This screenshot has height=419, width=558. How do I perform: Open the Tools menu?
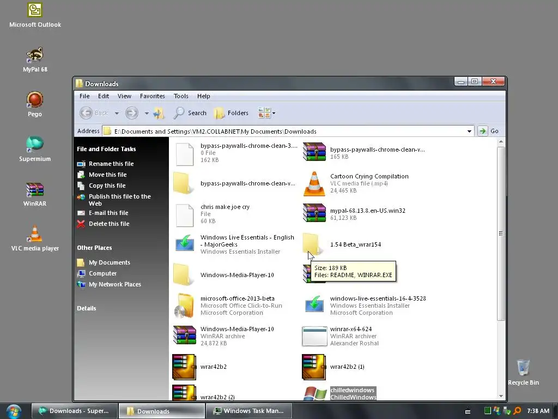click(x=181, y=96)
